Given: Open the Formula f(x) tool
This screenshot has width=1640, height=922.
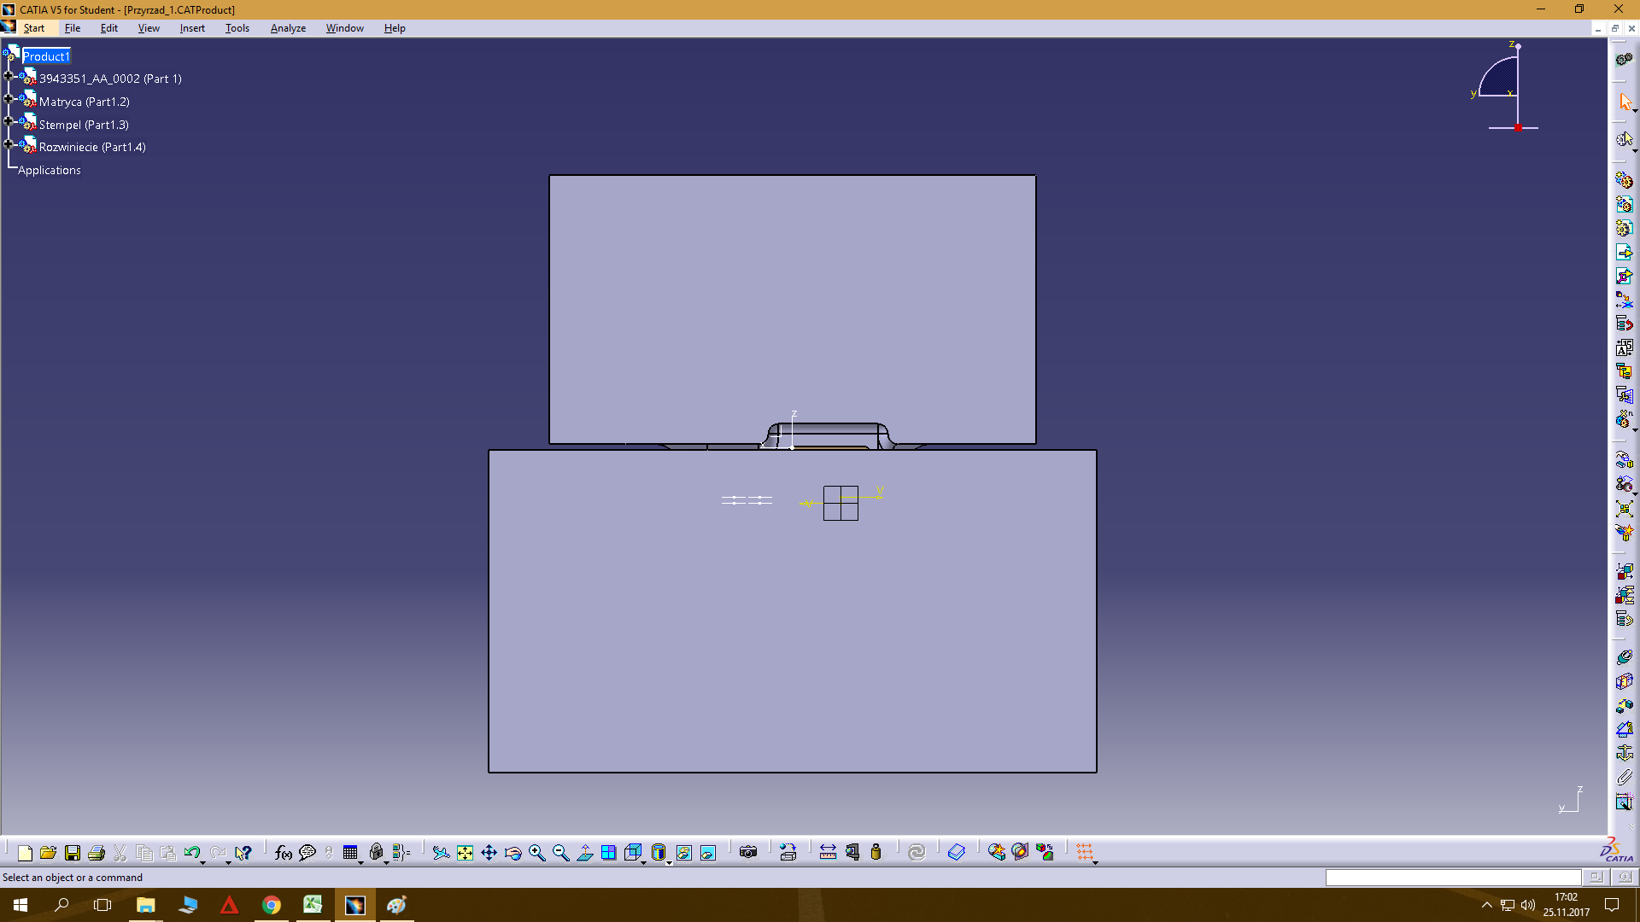Looking at the screenshot, I should coord(284,853).
